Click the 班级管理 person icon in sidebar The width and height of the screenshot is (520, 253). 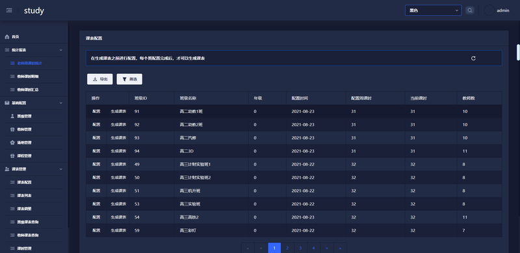point(12,116)
